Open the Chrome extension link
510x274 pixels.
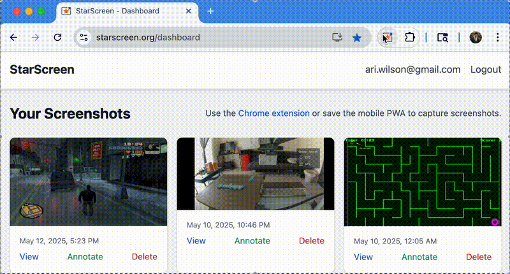pos(274,113)
